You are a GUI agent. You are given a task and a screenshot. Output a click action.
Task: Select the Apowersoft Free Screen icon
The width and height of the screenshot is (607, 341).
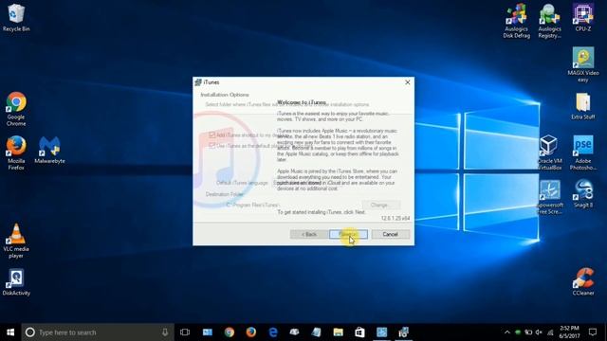[x=549, y=197]
